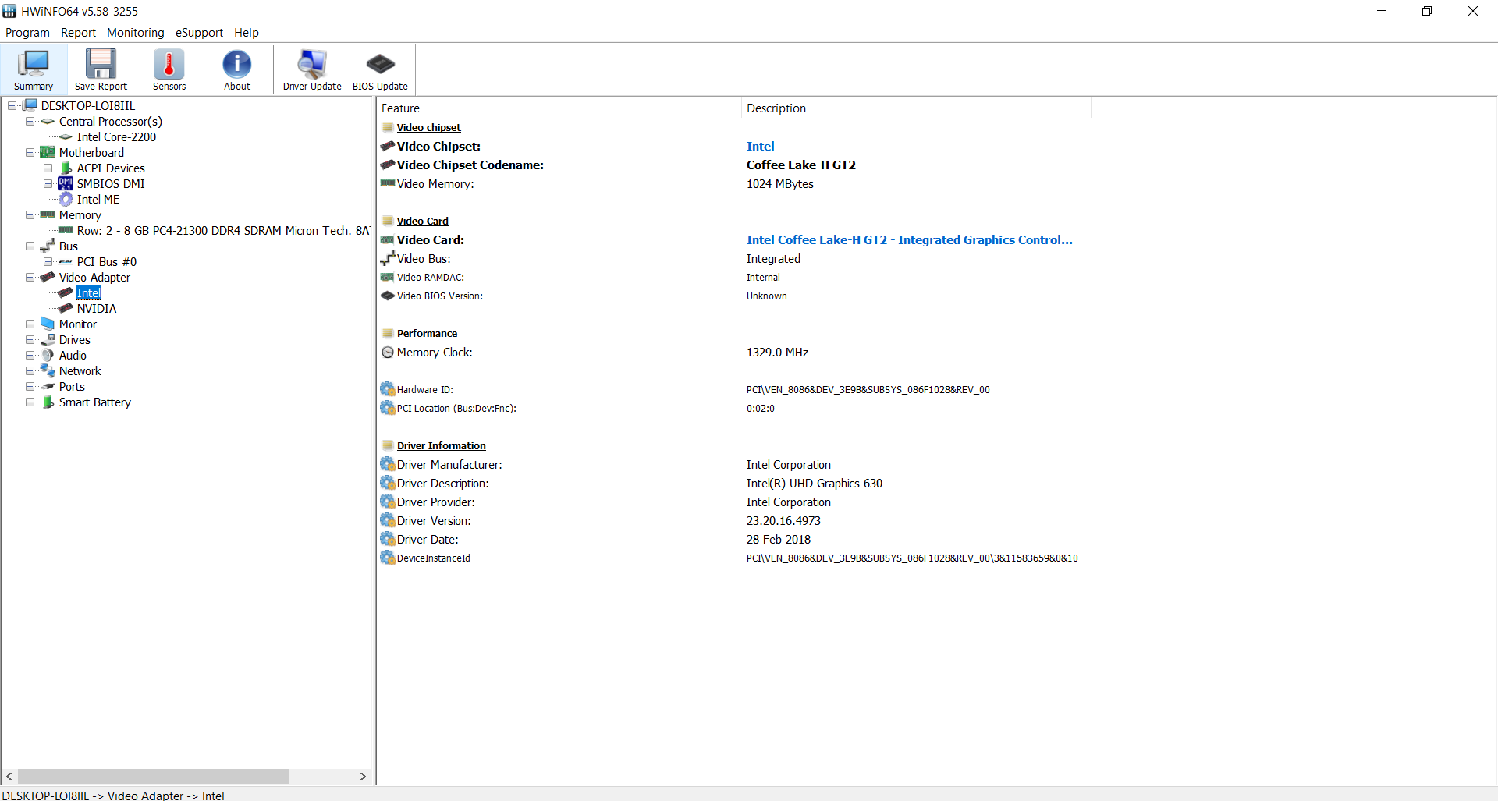Viewport: 1498px width, 801px height.
Task: Expand the ACPI Devices node
Action: pyautogui.click(x=48, y=168)
